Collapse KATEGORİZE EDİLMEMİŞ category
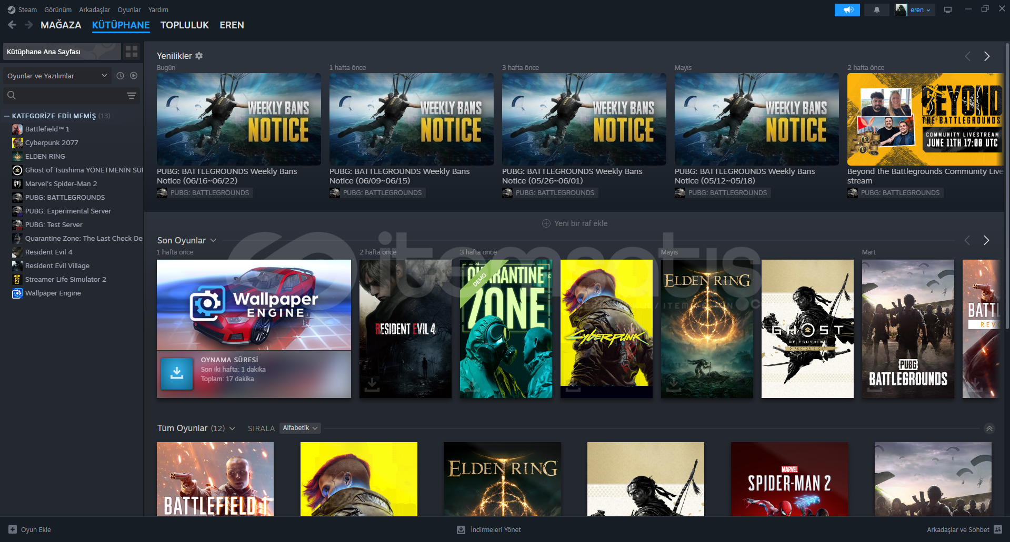The width and height of the screenshot is (1010, 542). tap(7, 116)
